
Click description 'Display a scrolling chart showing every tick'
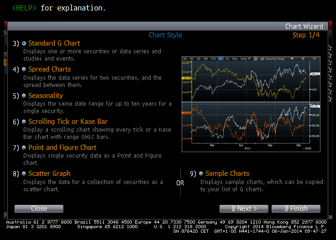pos(97,133)
